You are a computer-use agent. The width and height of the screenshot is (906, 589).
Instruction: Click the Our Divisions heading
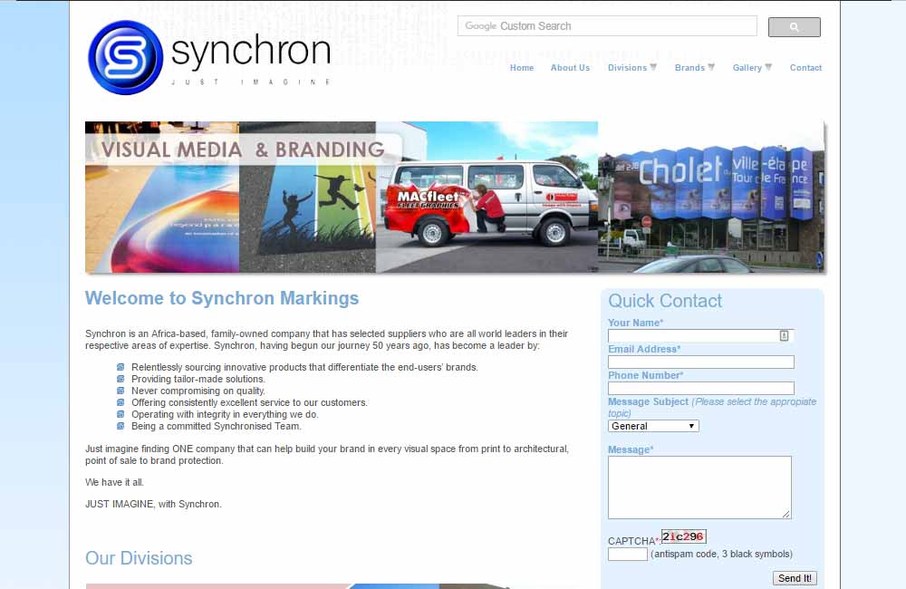[139, 558]
